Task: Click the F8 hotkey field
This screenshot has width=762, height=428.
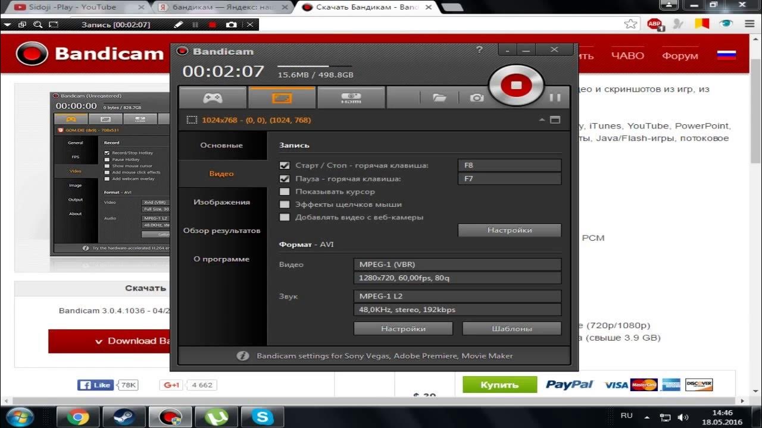Action: pos(510,165)
